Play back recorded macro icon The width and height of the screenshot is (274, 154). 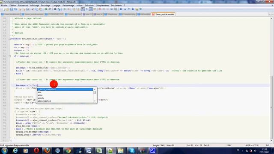(108, 9)
